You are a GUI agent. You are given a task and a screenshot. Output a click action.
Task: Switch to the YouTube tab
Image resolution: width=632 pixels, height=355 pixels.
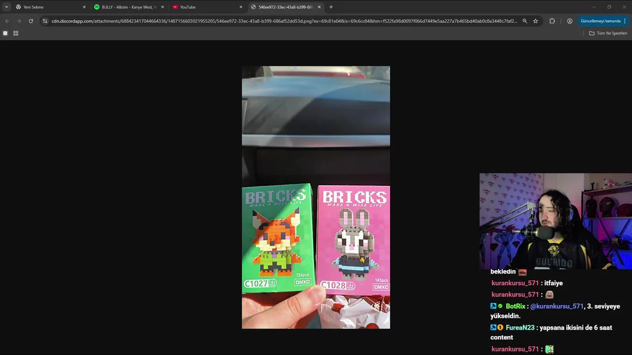207,7
